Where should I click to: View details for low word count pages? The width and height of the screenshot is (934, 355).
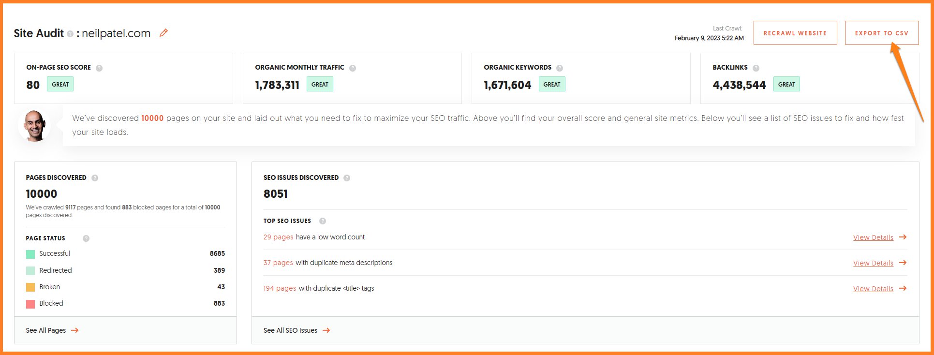873,237
